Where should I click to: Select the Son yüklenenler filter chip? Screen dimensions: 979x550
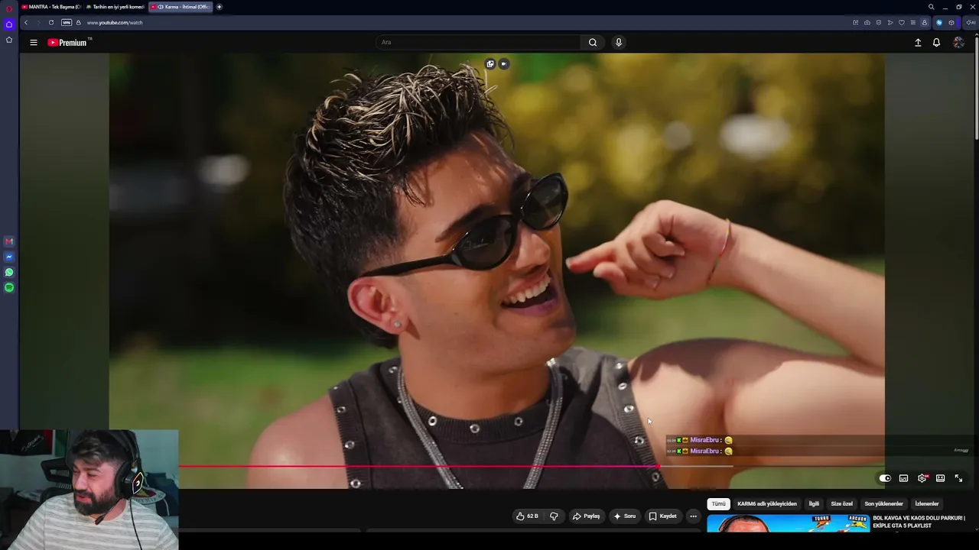(883, 504)
